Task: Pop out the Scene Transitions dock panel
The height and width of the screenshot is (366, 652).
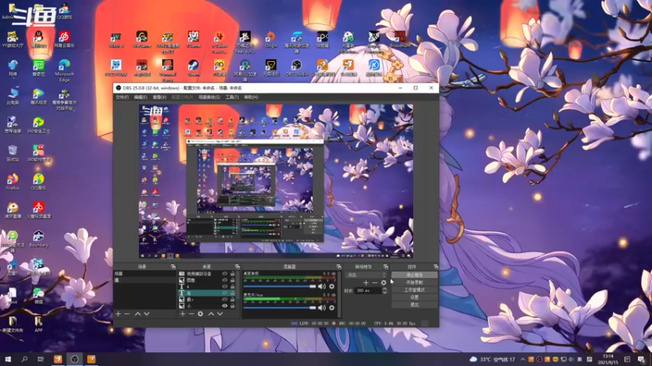Action: (x=385, y=267)
